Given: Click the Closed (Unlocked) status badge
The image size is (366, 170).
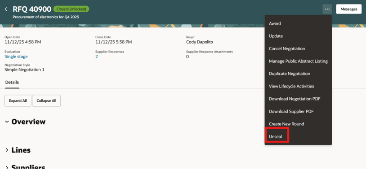Looking at the screenshot, I should click(x=71, y=9).
